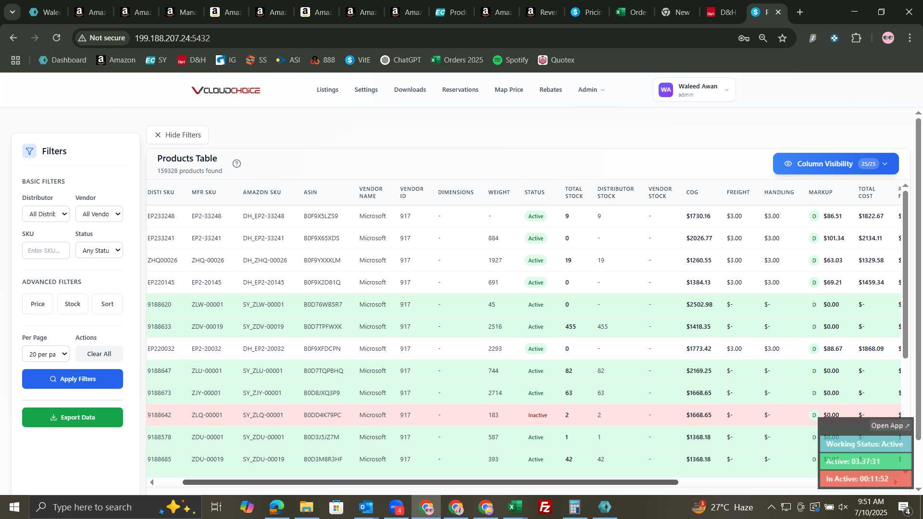The height and width of the screenshot is (519, 923).
Task: Open the Orders 2025 bookmark
Action: click(457, 60)
